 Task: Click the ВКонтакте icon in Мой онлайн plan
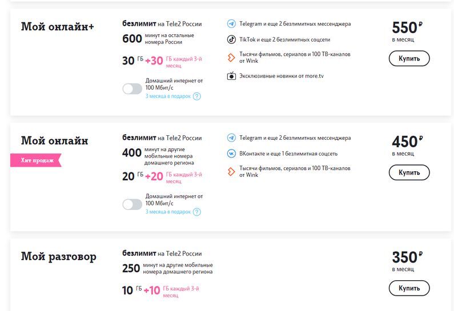(231, 154)
